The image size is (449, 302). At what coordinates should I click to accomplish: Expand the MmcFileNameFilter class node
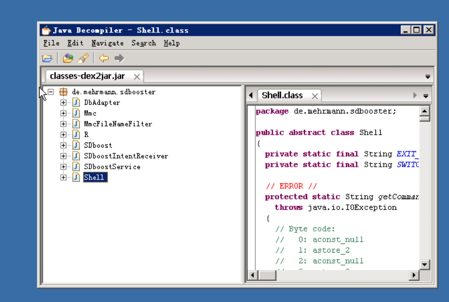(x=63, y=124)
